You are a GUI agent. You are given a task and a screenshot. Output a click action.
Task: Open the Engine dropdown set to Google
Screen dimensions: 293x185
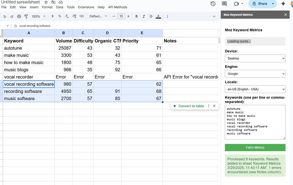point(255,74)
